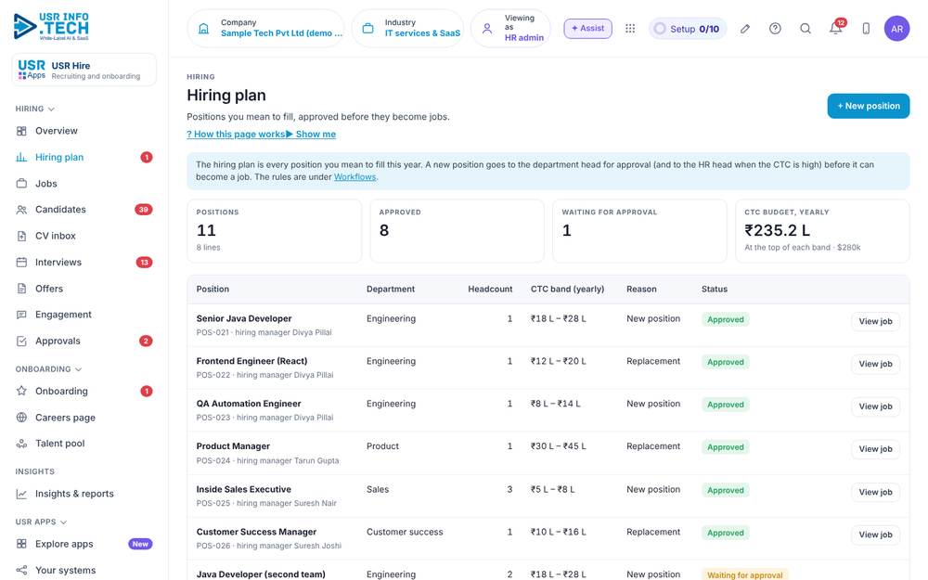Image resolution: width=928 pixels, height=580 pixels.
Task: View job for Product Manager
Action: [x=875, y=449]
